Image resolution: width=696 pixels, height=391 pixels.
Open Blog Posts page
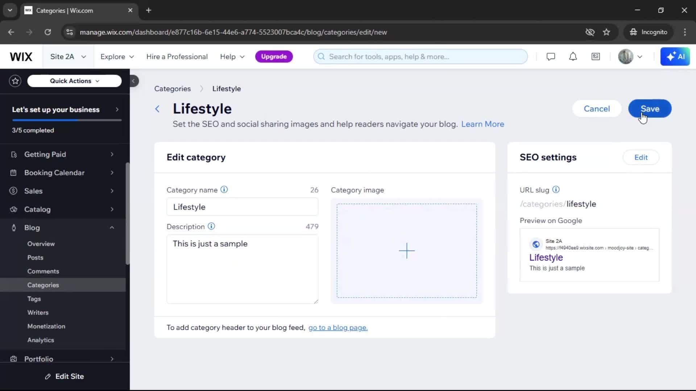[35, 257]
